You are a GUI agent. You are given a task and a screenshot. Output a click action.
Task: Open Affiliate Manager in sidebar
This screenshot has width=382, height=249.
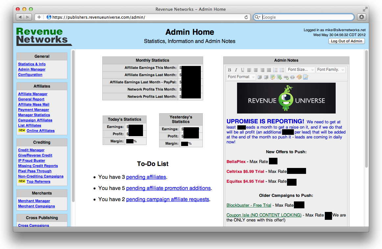[x=33, y=94]
